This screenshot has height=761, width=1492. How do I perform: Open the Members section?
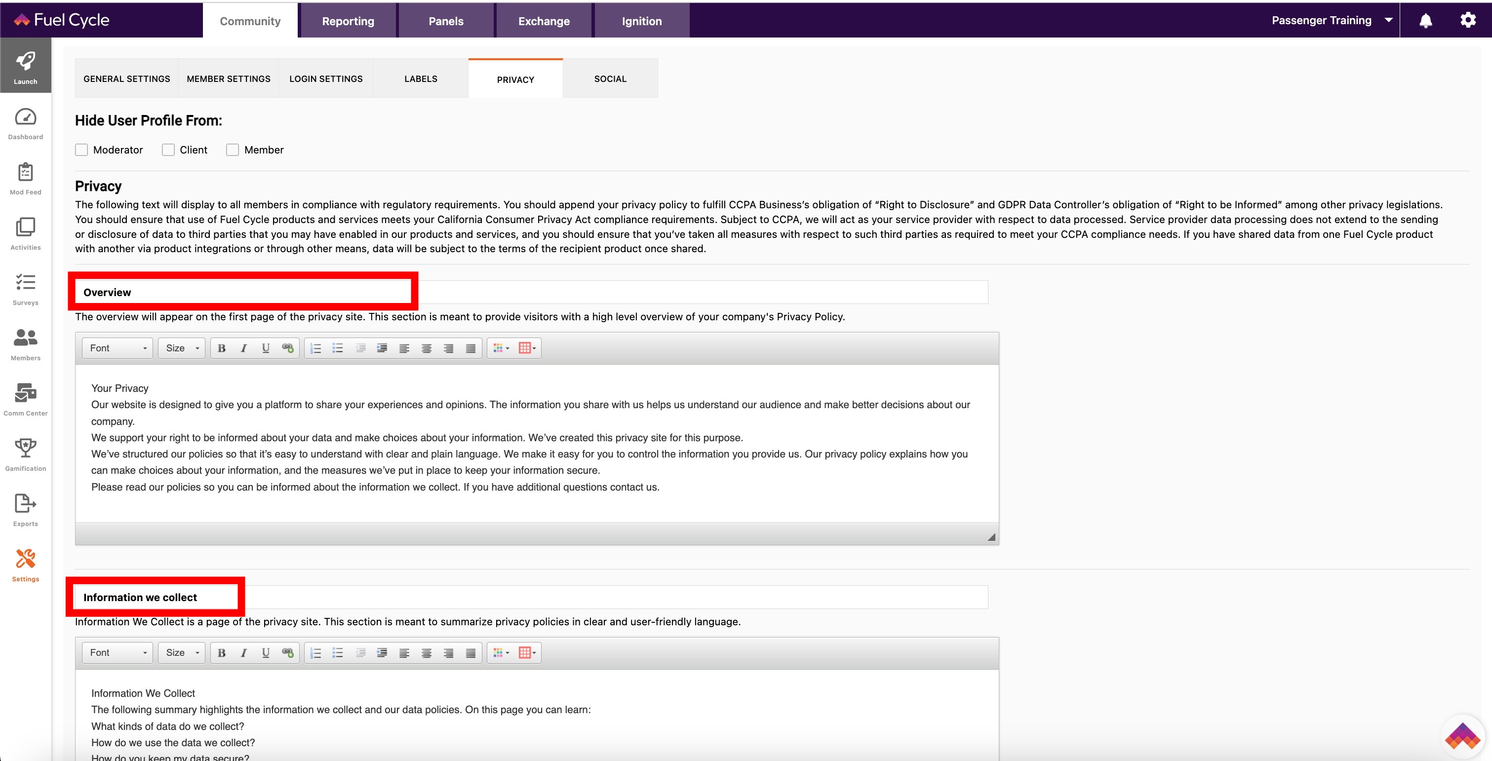[x=26, y=344]
